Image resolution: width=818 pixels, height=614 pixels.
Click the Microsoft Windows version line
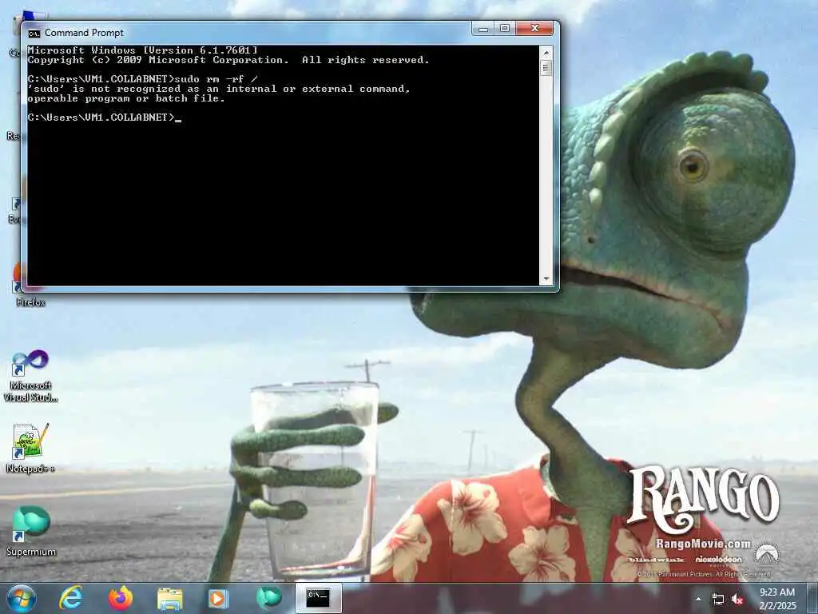[142, 50]
